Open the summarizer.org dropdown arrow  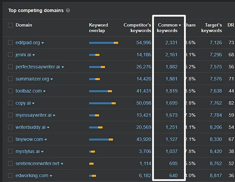pos(52,79)
